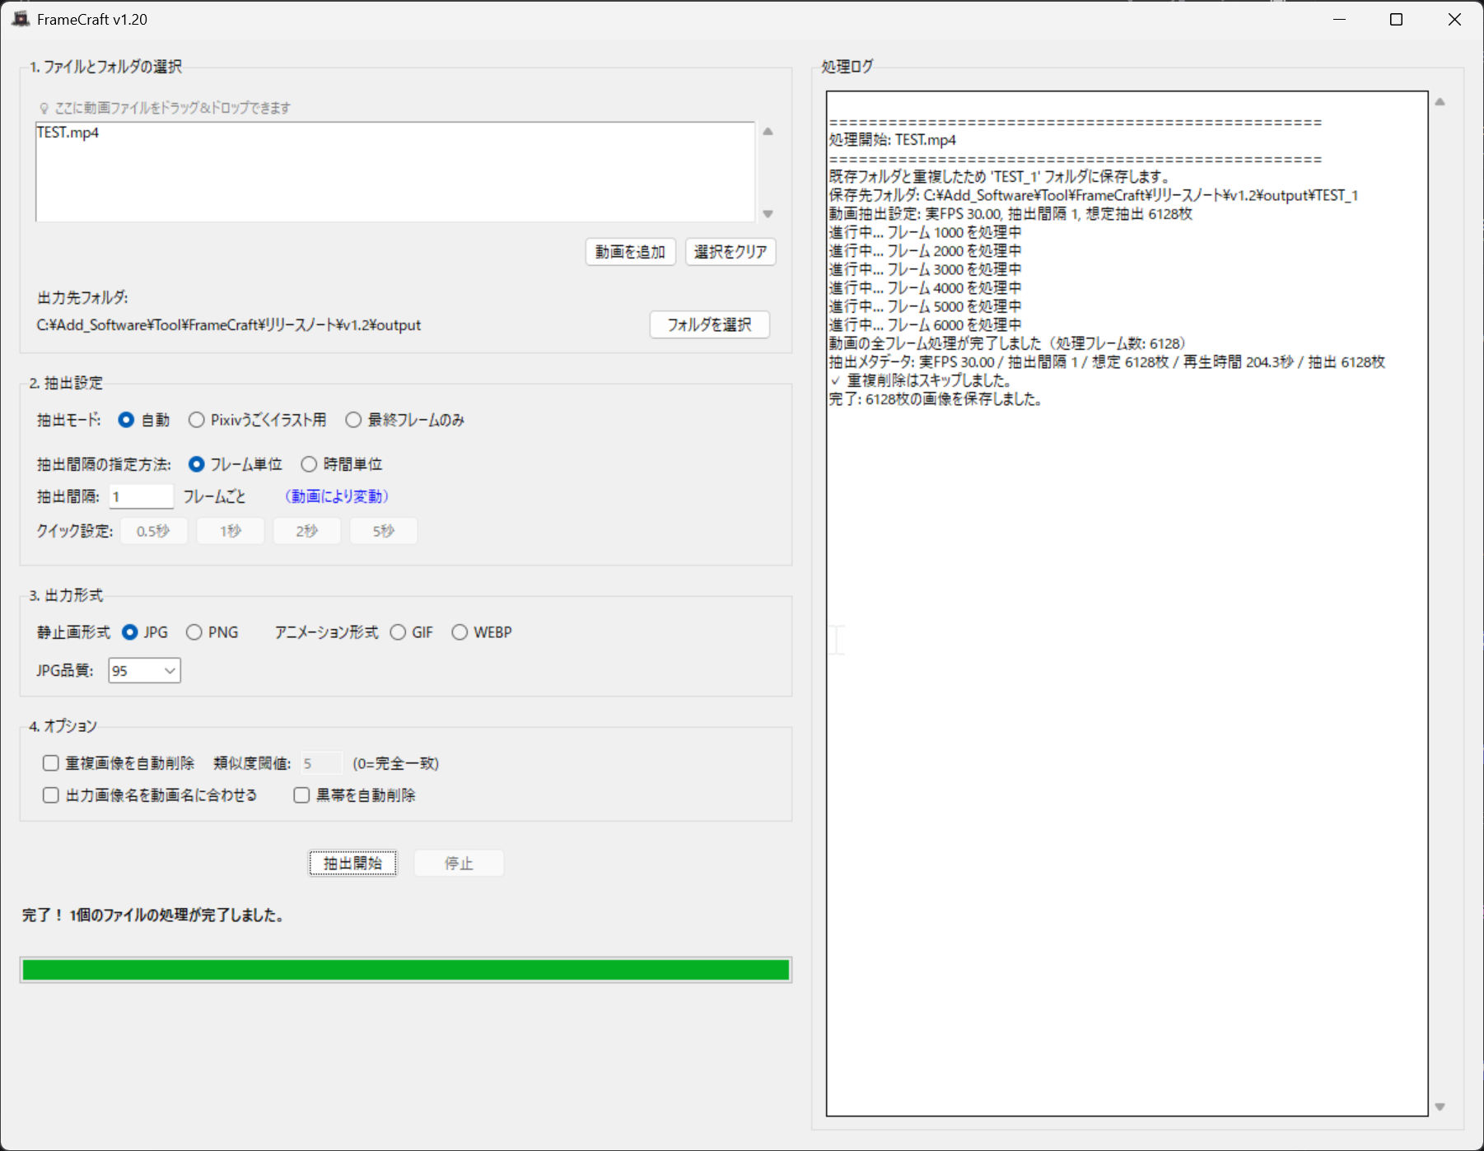Click the フォルダを選択 button

[709, 325]
